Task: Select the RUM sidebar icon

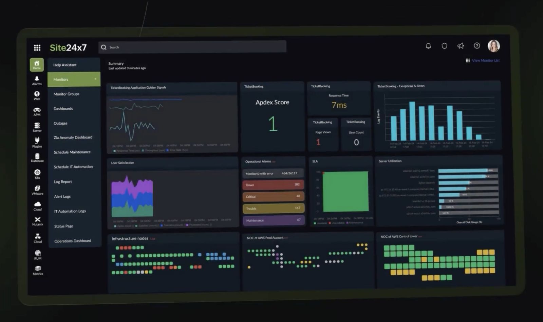Action: pyautogui.click(x=38, y=255)
